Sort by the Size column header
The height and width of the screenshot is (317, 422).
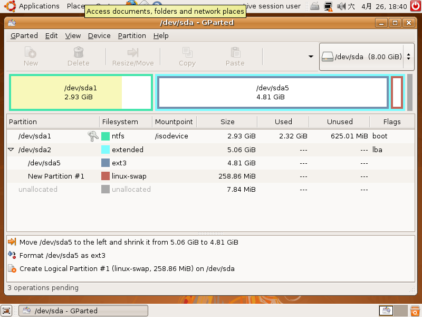(227, 122)
